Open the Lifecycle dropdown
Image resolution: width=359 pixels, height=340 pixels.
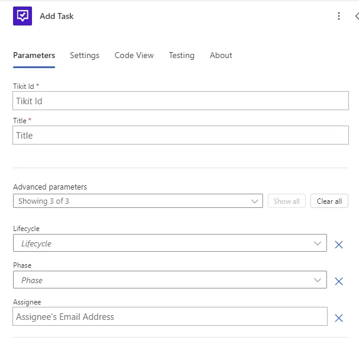[170, 243]
